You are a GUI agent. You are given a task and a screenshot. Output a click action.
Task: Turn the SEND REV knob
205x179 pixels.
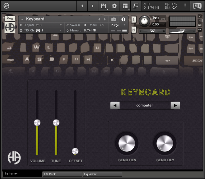127,143
